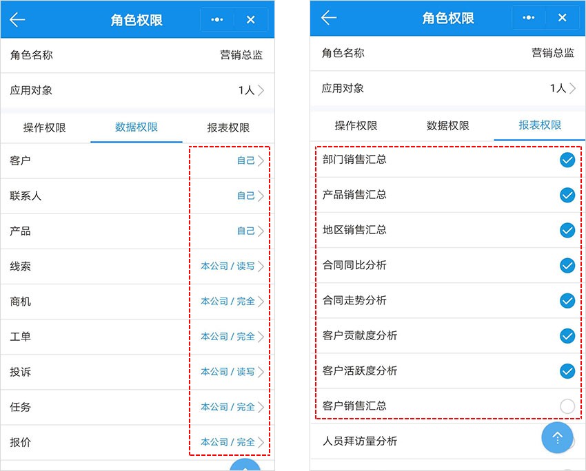This screenshot has height=471, width=586.
Task: Open 线索 permission setting 本公司 / 读写
Action: pos(232,266)
